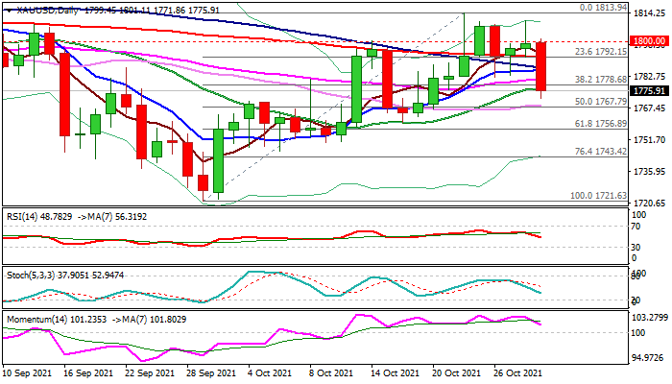
Task: Select the 61.8 1756.89 Fibonacci level label
Action: tap(601, 124)
